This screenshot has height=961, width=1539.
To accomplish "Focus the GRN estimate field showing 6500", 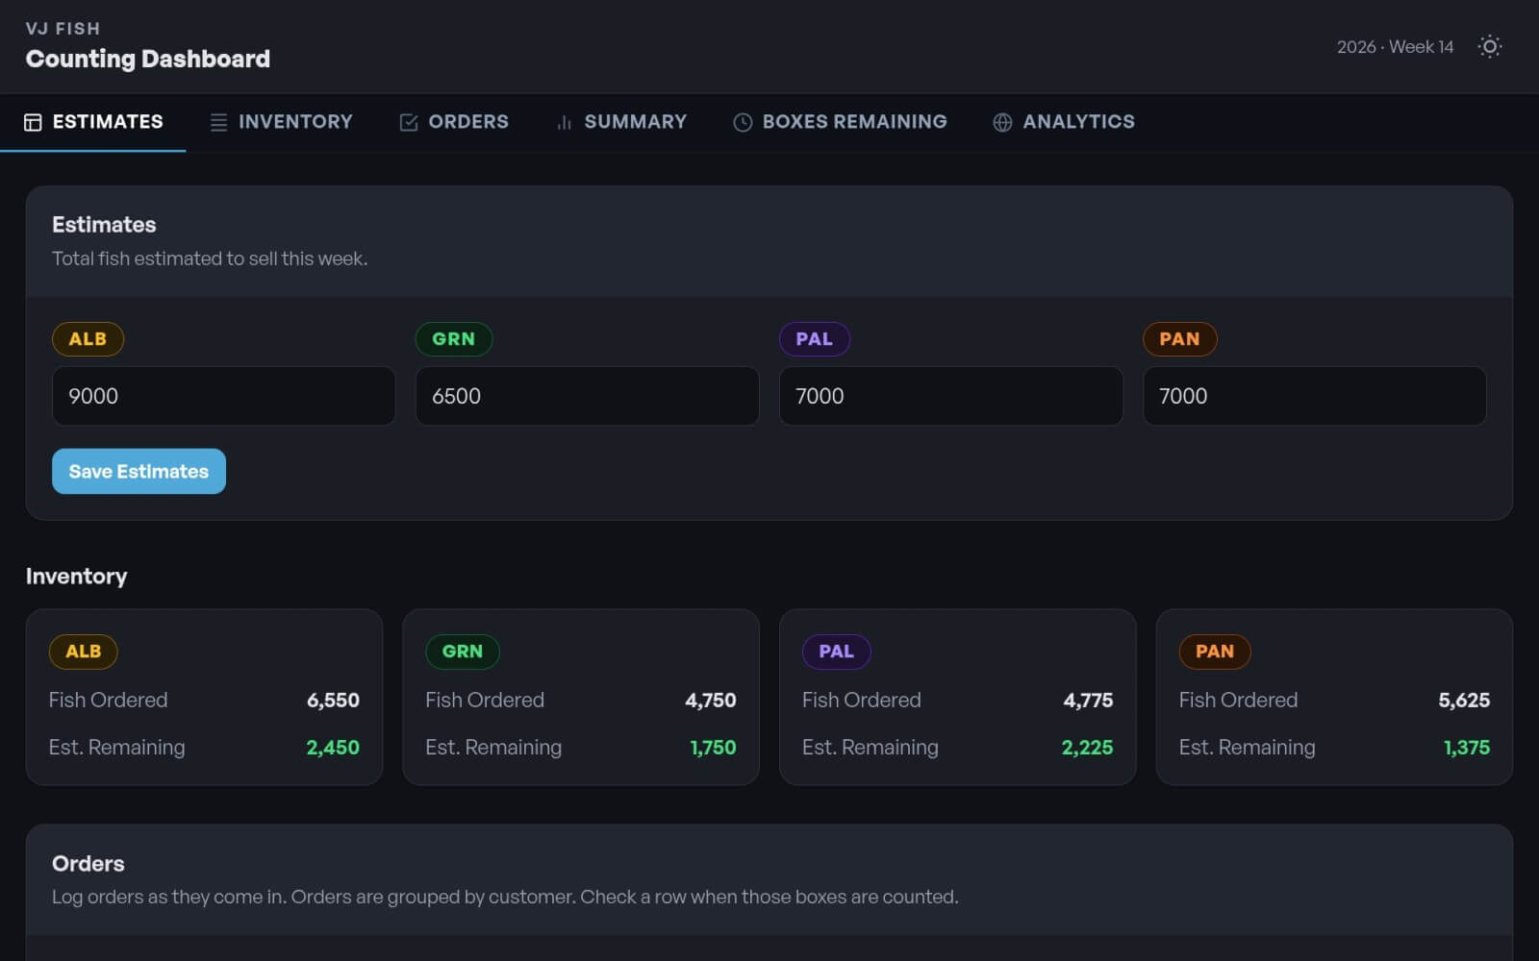I will click(x=587, y=396).
